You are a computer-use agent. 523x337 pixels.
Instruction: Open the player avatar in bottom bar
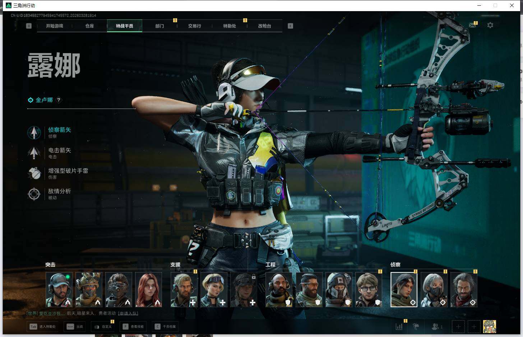click(490, 327)
